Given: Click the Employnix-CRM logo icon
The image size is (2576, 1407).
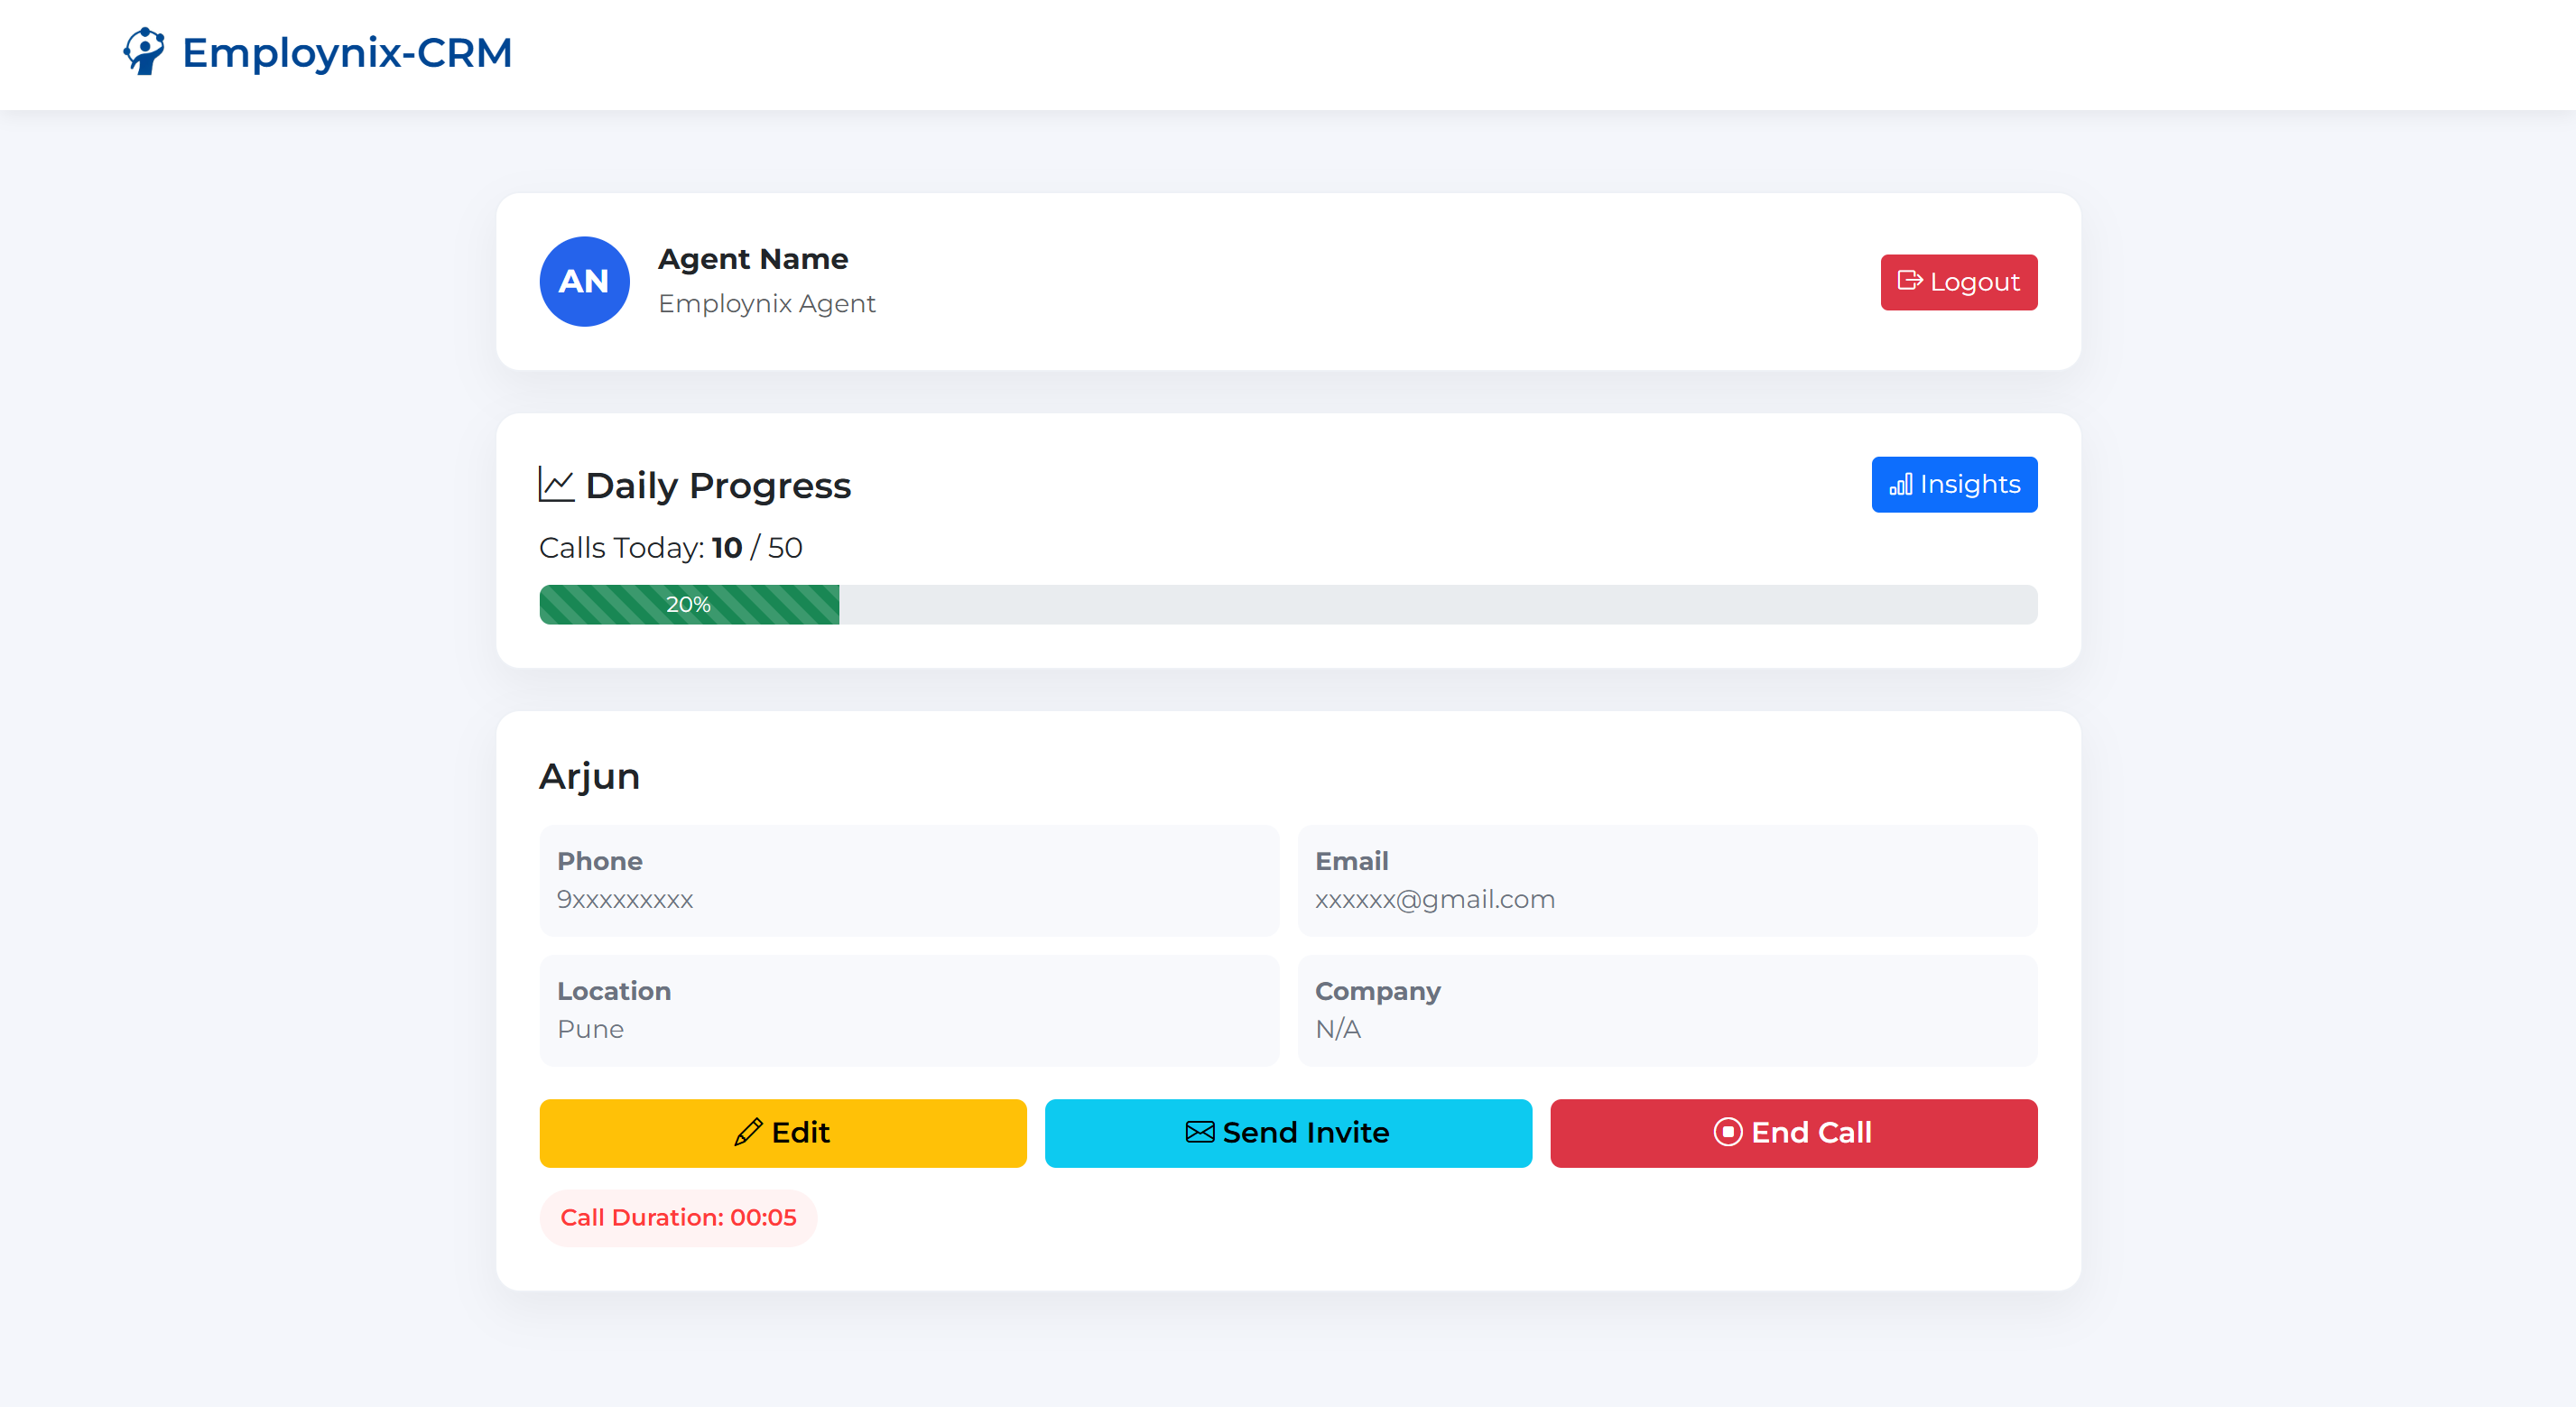Looking at the screenshot, I should pyautogui.click(x=144, y=51).
